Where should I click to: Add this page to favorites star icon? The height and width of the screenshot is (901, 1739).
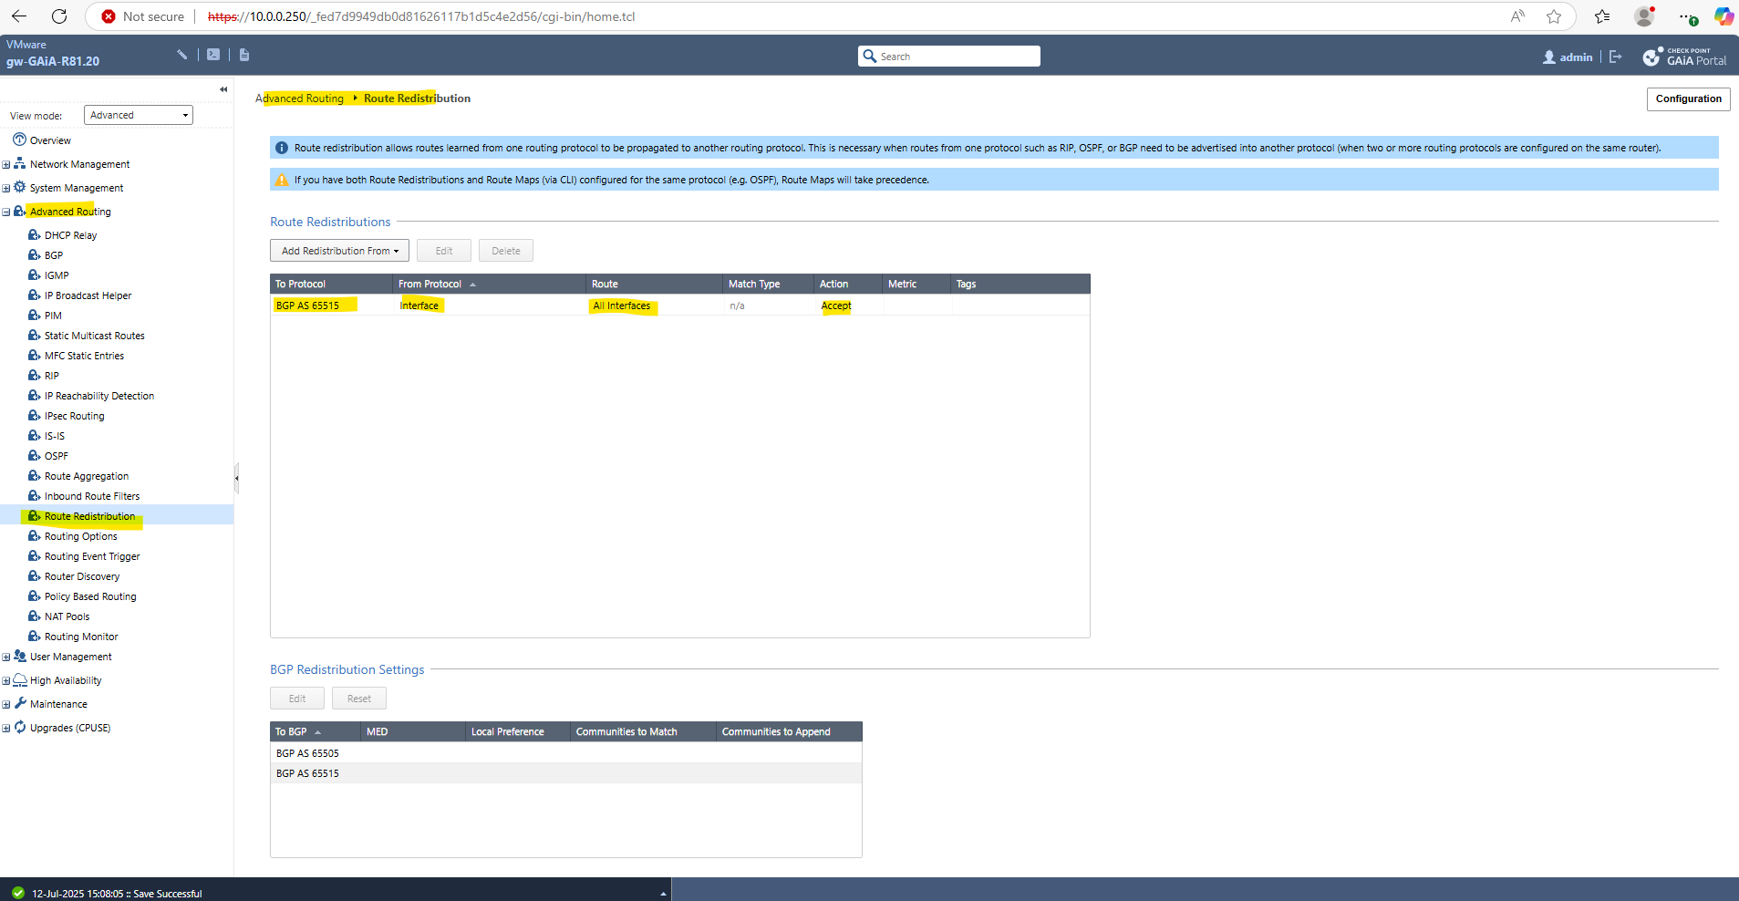[x=1554, y=16]
